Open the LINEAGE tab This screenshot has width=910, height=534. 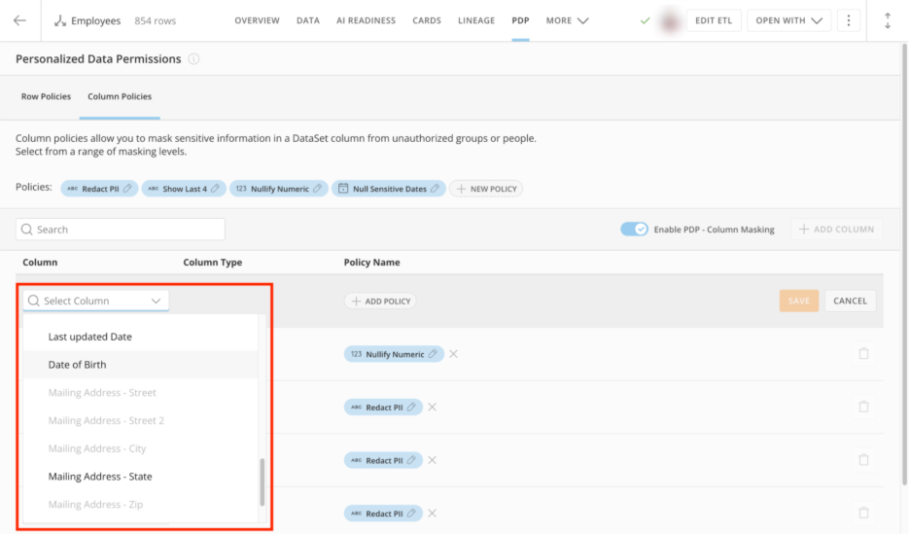(x=476, y=20)
